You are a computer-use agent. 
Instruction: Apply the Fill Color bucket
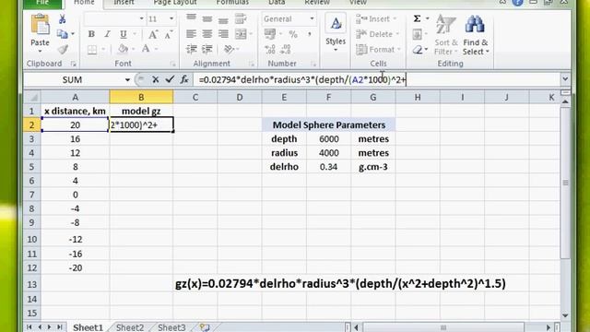[x=123, y=49]
